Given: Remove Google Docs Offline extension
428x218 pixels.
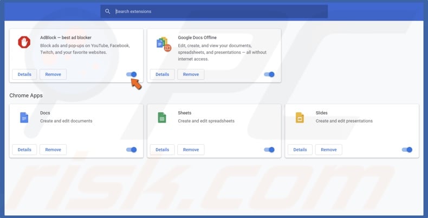Looking at the screenshot, I should [191, 74].
